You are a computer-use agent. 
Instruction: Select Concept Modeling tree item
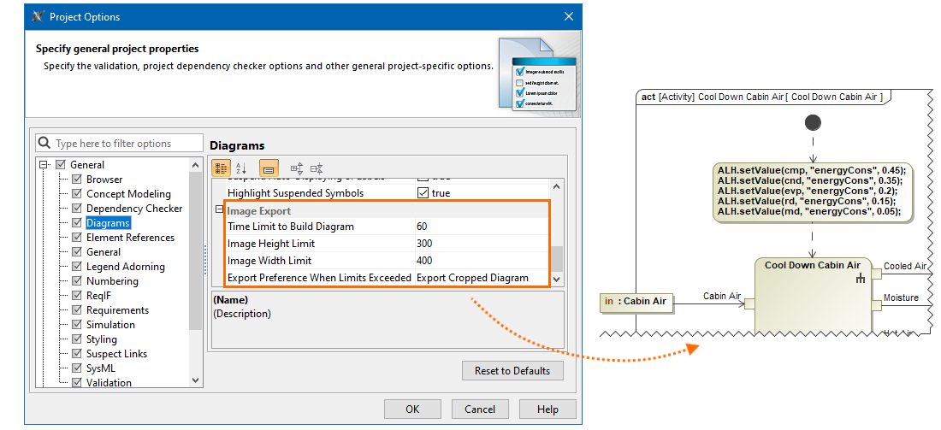128,194
